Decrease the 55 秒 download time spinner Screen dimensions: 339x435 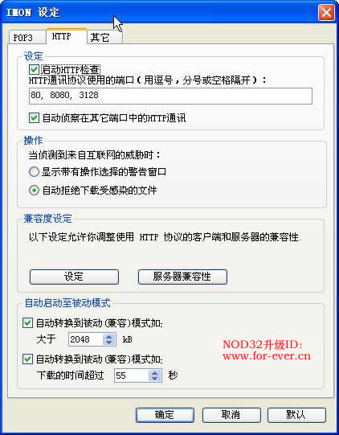(155, 379)
